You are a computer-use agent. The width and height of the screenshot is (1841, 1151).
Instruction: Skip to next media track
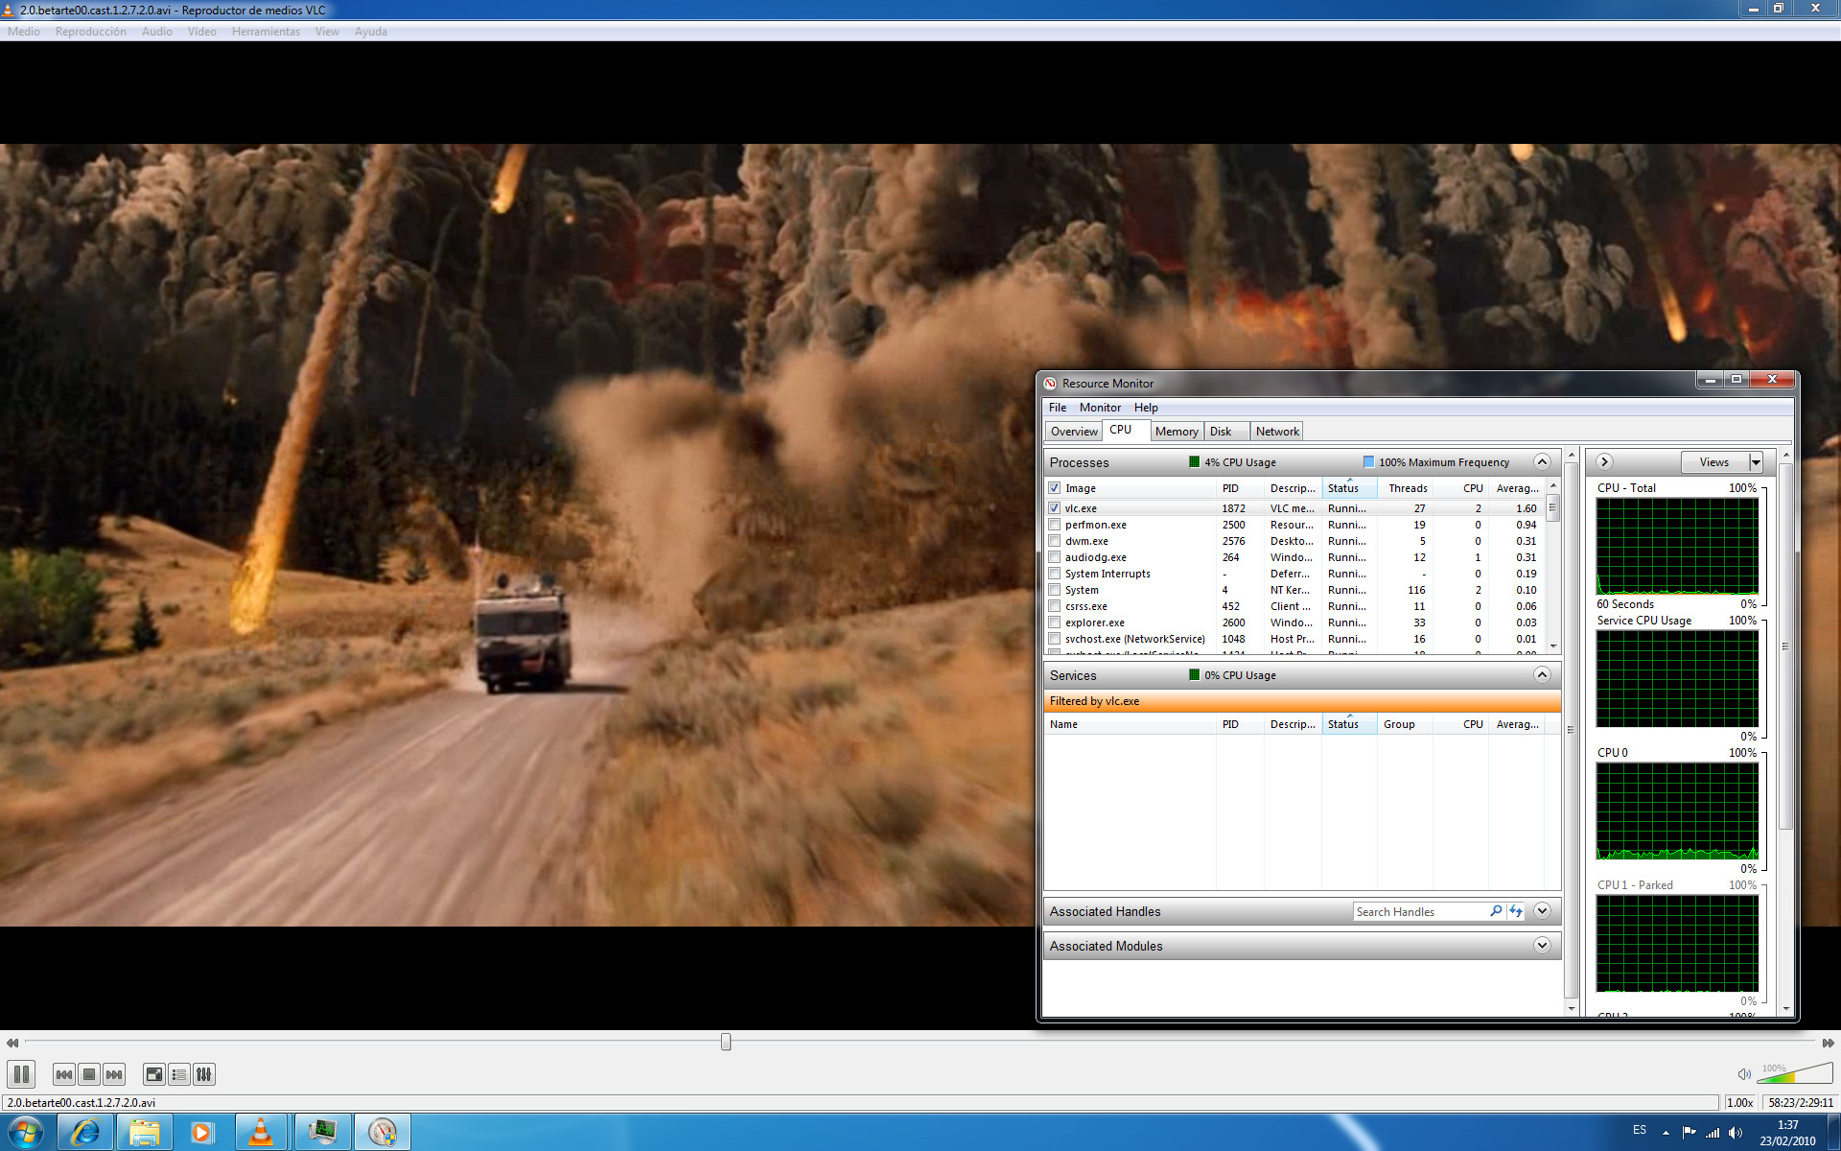click(x=114, y=1074)
